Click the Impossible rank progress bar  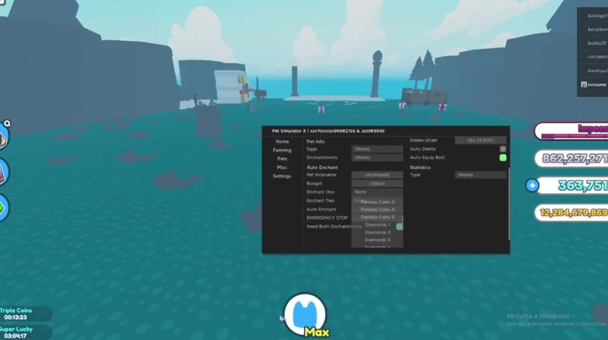(571, 132)
